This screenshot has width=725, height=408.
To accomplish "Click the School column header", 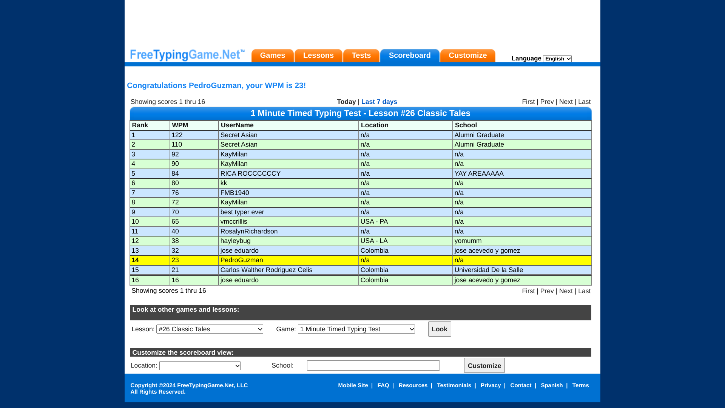I will point(522,125).
